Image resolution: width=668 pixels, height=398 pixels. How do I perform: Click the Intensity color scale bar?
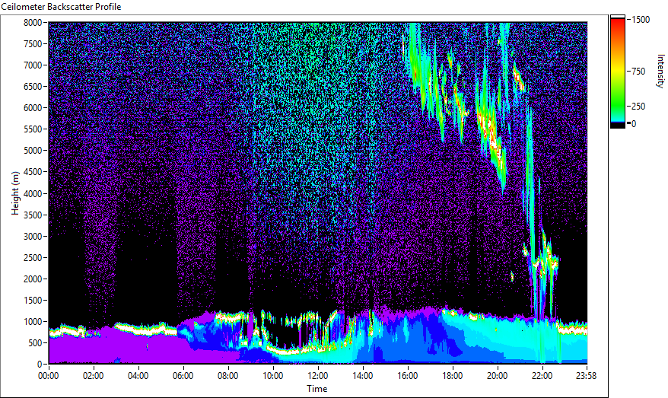click(x=618, y=72)
